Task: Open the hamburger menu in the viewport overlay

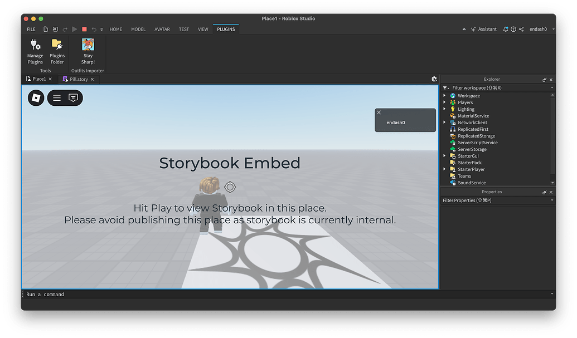Action: 56,97
